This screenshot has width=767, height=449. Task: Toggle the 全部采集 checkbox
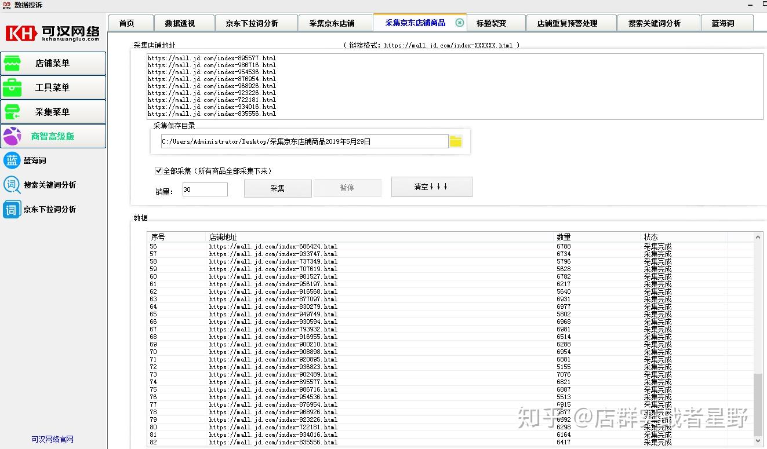[158, 171]
